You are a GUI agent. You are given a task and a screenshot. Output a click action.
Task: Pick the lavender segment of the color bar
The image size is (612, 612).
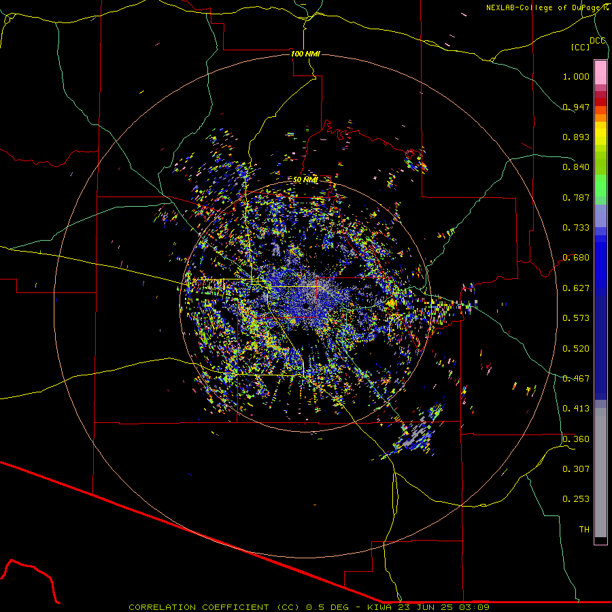click(600, 216)
